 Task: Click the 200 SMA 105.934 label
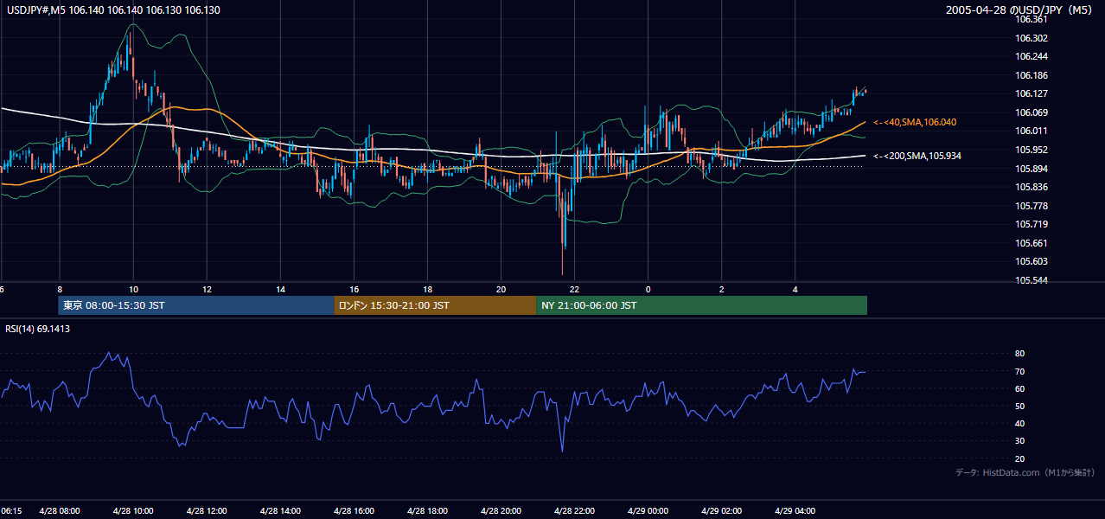(x=917, y=156)
